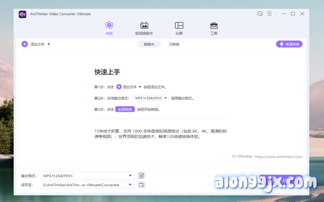Open the 工具 toolbox module
This screenshot has width=324, height=202.
pyautogui.click(x=214, y=25)
